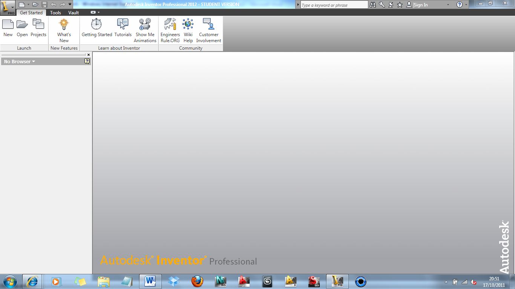Click the New Features panel title
515x289 pixels.
(64, 48)
